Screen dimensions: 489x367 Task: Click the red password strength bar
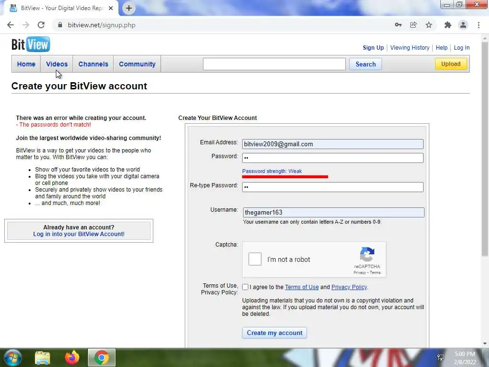(x=285, y=177)
